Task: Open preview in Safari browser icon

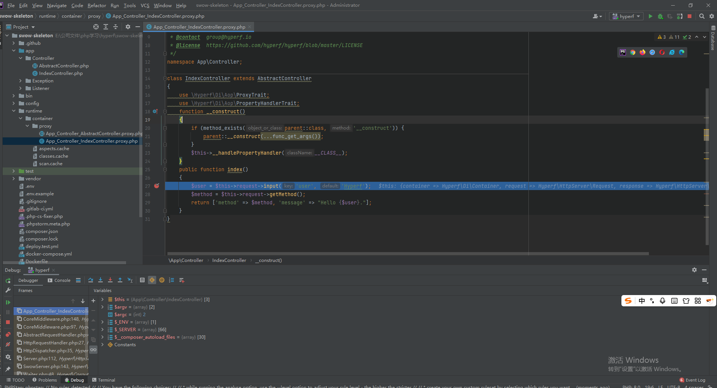Action: coord(652,52)
